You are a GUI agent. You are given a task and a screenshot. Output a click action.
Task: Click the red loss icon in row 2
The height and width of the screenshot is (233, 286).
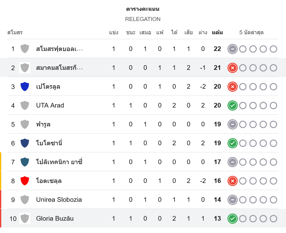(232, 68)
